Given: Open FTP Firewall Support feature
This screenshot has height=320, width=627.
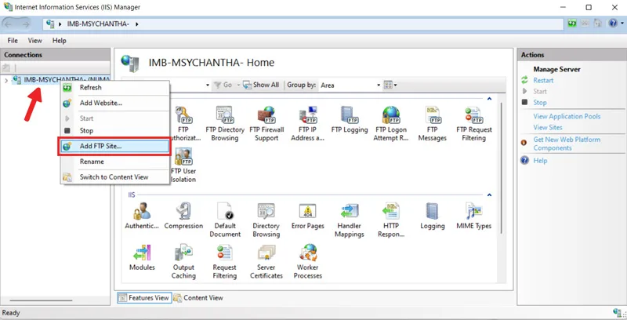Looking at the screenshot, I should [x=266, y=124].
